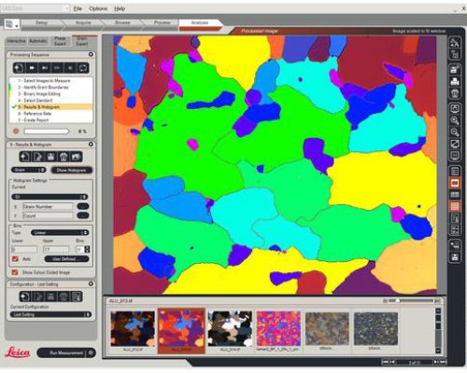
Task: Select the pink and purple grain thumbnail
Action: (278, 329)
